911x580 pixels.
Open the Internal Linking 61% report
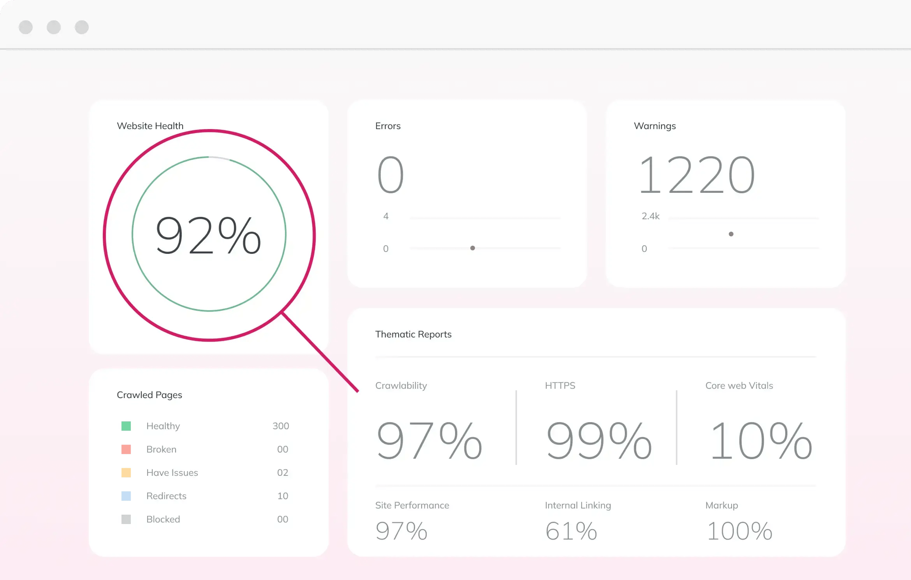[x=571, y=530]
